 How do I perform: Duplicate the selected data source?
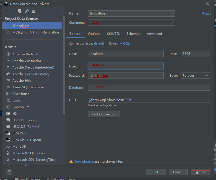(20, 11)
